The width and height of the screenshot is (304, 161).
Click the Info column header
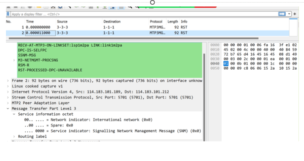point(184,22)
